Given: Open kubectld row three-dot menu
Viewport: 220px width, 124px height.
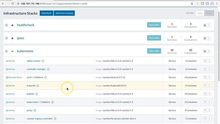Looking at the screenshot, I should point(209,86).
